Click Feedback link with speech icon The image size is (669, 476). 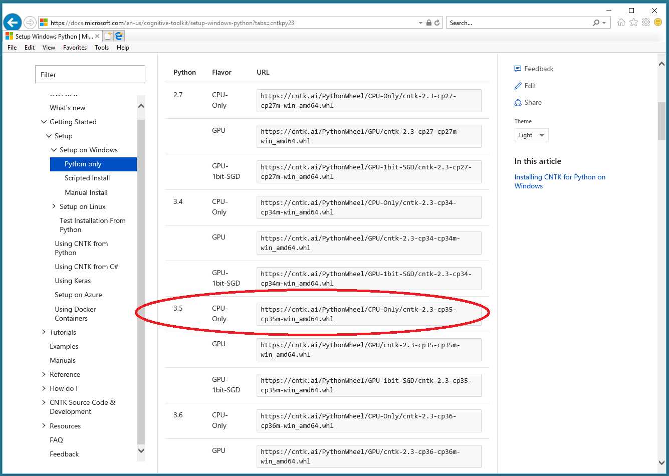(x=534, y=69)
